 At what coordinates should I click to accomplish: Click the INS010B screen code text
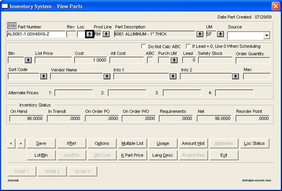[x=13, y=180]
